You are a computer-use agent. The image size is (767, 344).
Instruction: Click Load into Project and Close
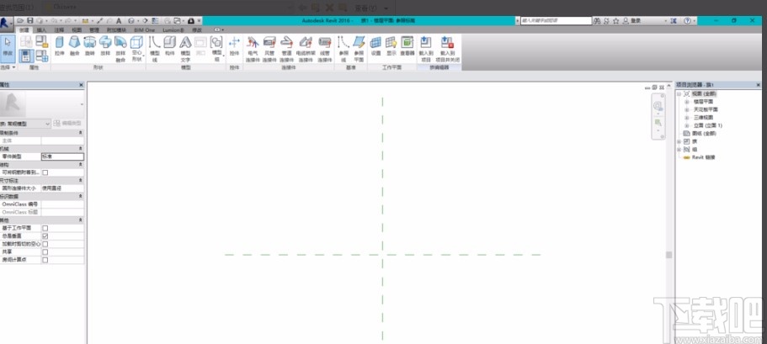point(447,49)
